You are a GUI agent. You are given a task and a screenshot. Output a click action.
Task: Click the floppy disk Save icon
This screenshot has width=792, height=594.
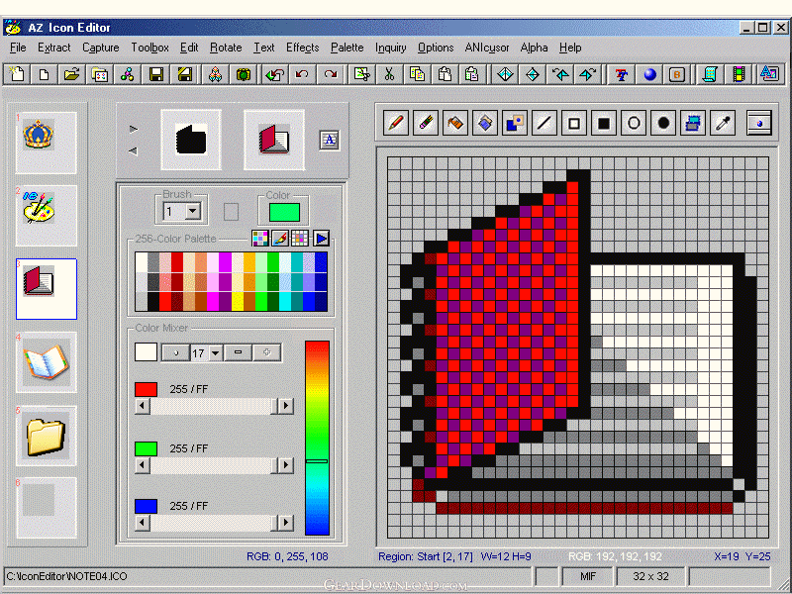[x=156, y=74]
